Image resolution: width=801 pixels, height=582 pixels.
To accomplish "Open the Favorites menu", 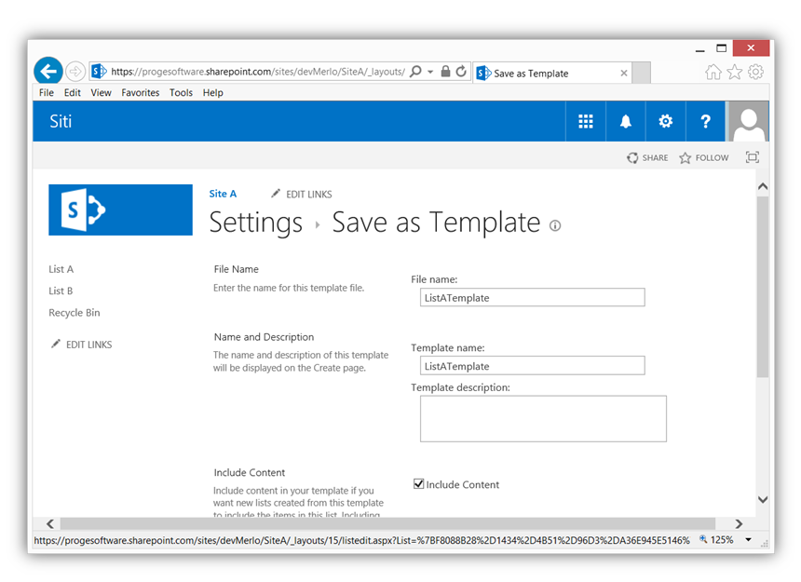I will (x=140, y=92).
